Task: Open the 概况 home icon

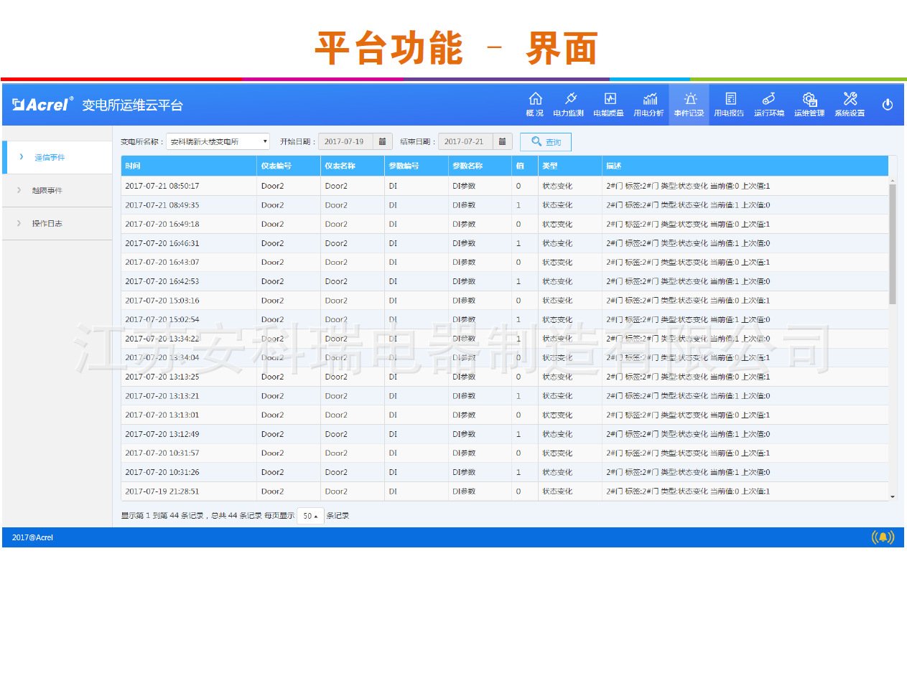Action: click(x=535, y=99)
